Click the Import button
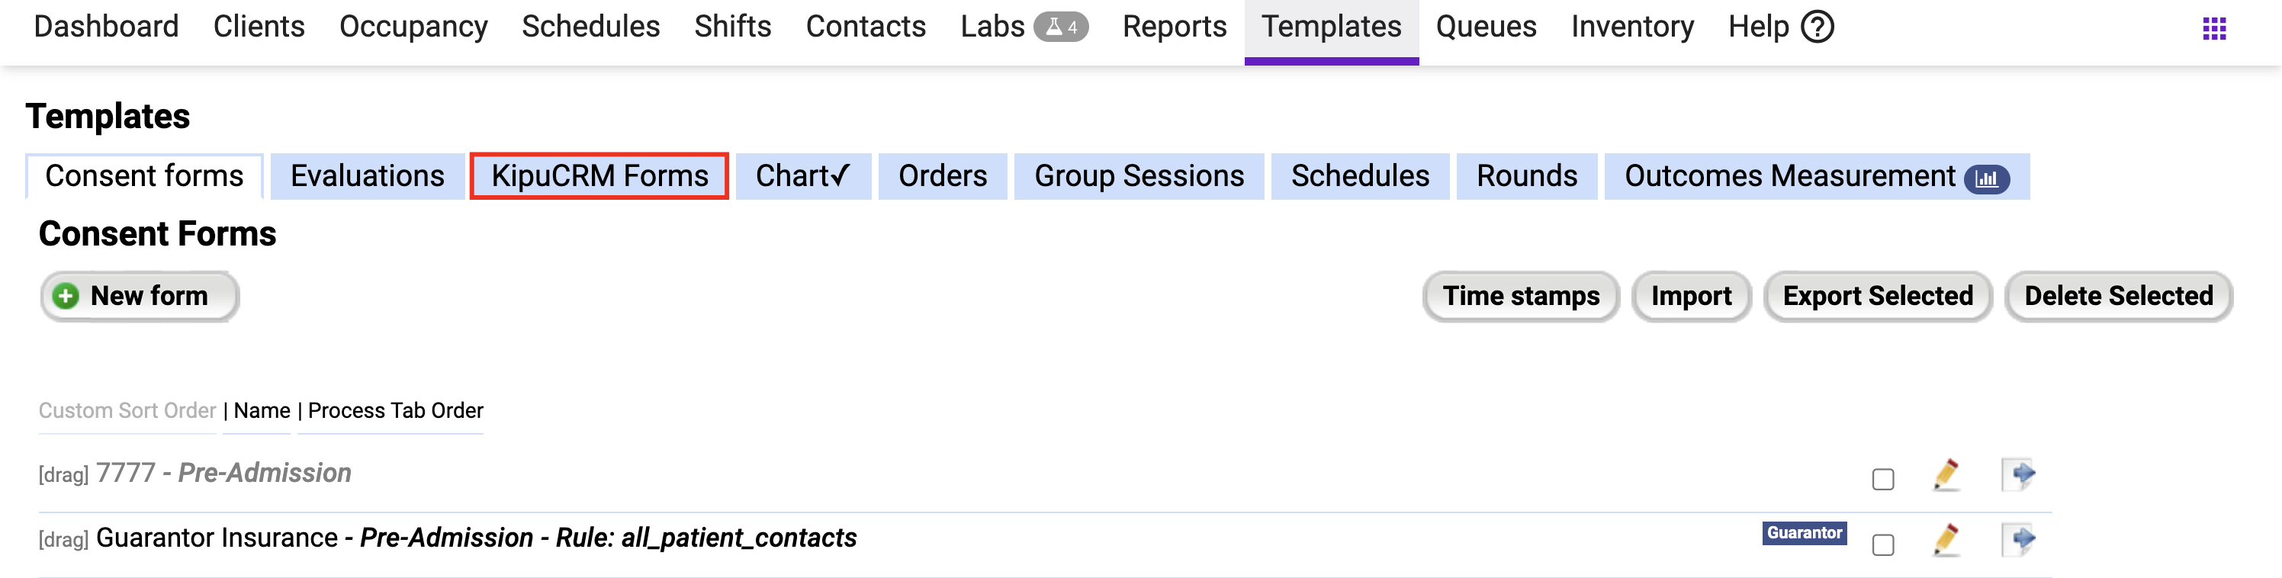 click(1690, 296)
